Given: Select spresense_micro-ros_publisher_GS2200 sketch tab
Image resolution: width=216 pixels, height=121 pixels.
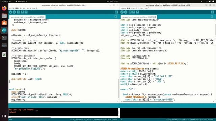Looking at the screenshot, I should (139, 17).
